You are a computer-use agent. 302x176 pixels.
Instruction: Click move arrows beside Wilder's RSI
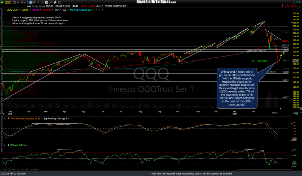click(8, 145)
